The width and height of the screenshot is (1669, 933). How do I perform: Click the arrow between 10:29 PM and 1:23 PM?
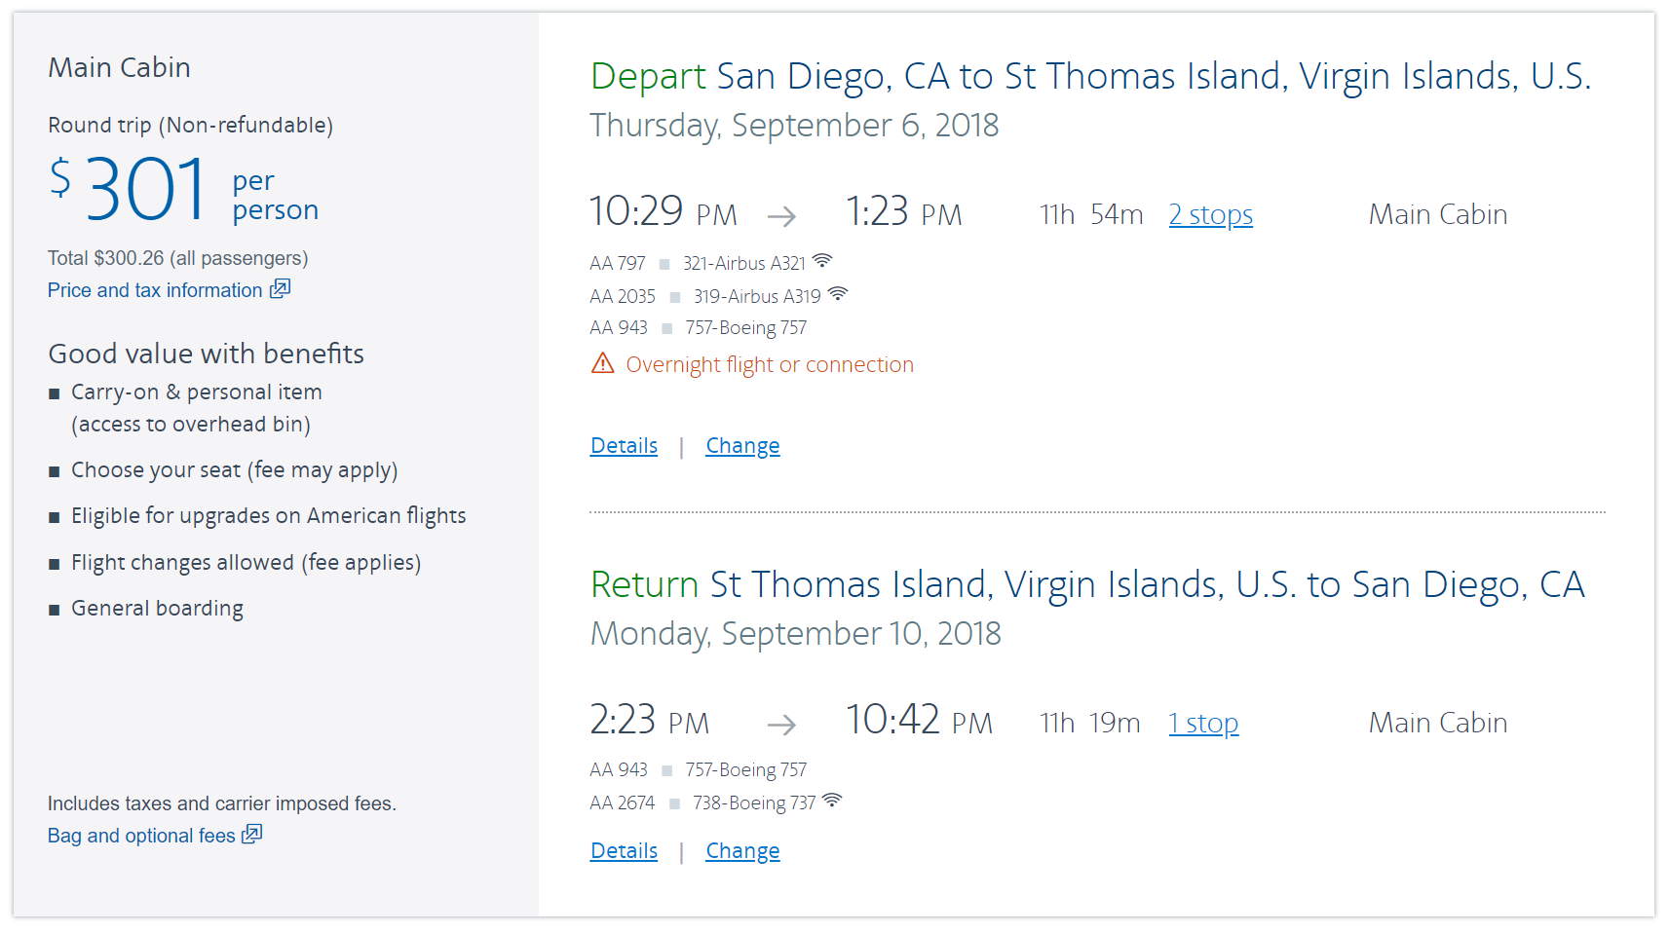(781, 215)
